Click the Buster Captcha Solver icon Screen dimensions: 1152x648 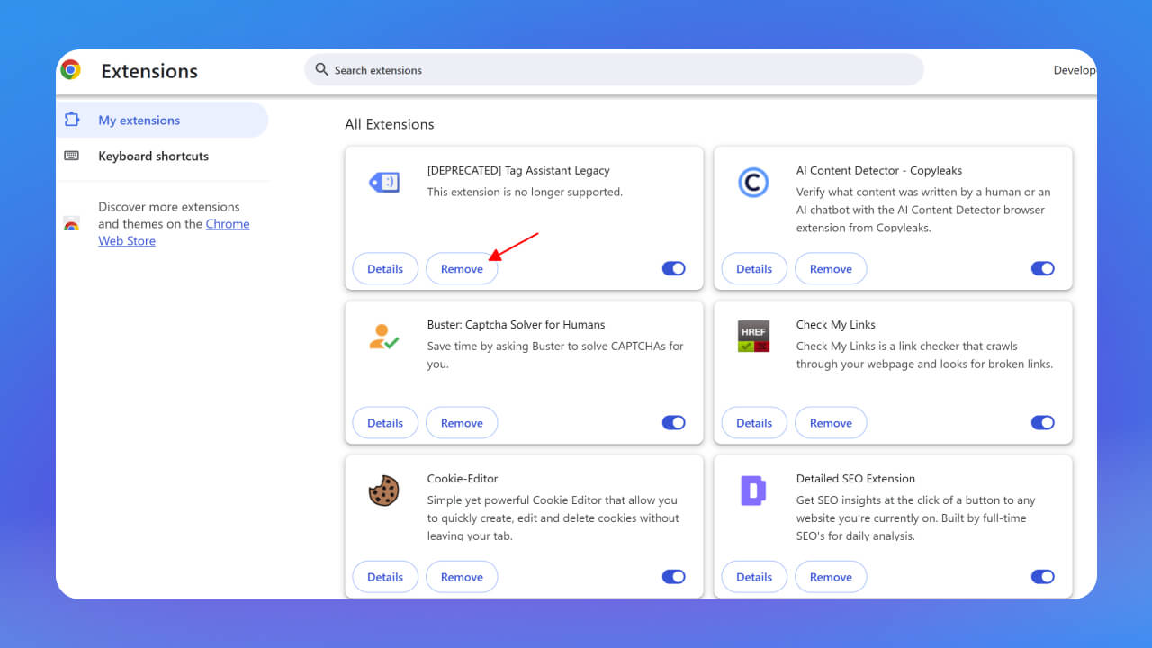point(383,337)
